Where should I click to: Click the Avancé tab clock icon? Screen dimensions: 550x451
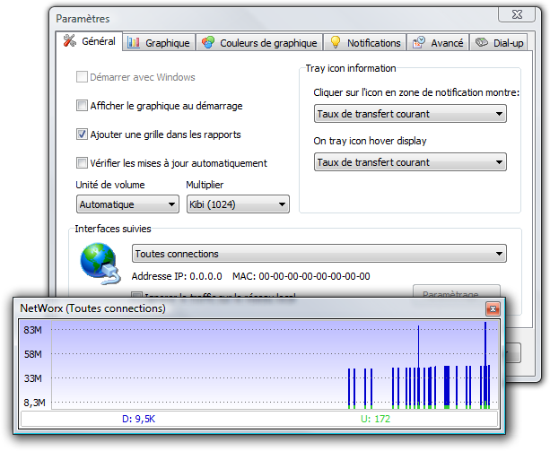click(x=419, y=43)
